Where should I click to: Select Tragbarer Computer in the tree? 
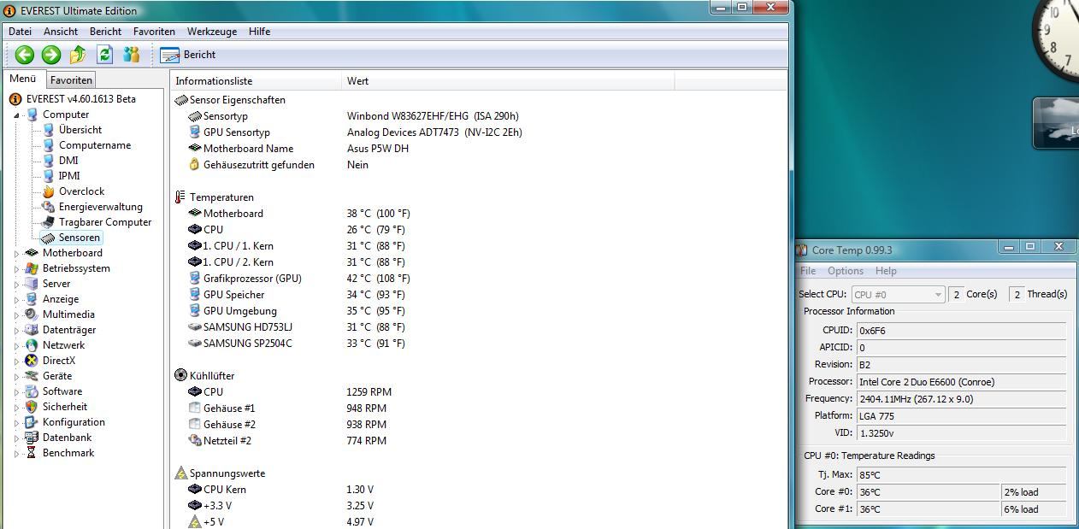click(x=104, y=222)
